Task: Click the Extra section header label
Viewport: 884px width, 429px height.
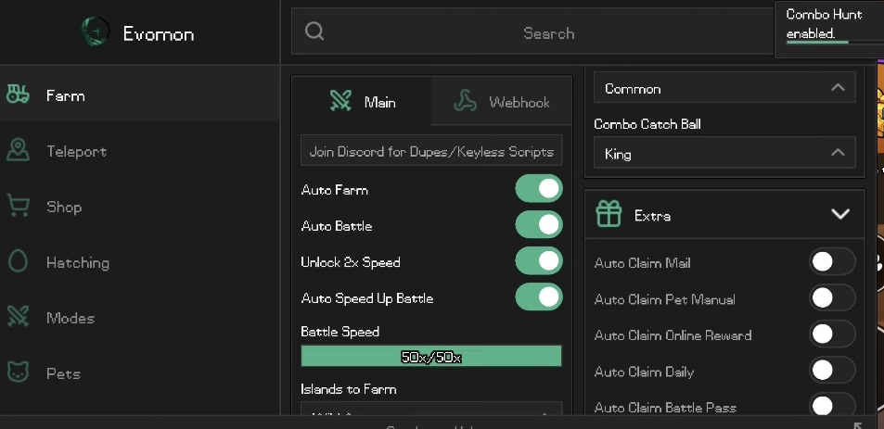Action: click(x=652, y=215)
